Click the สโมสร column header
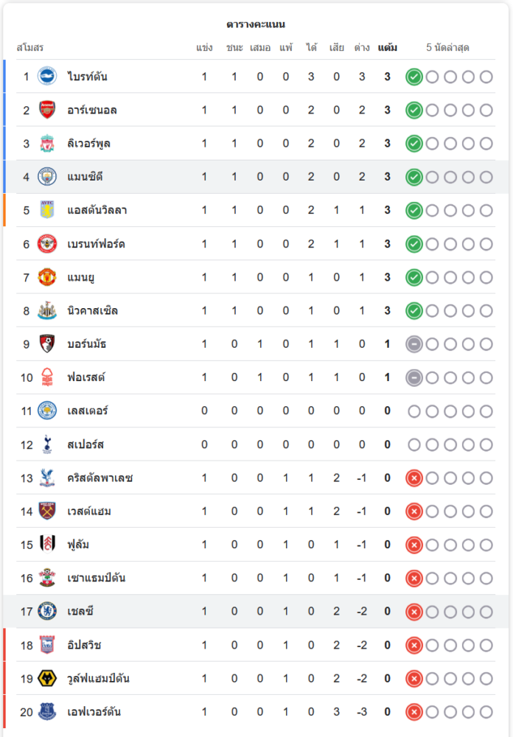Viewport: 513px width, 737px height. click(30, 47)
